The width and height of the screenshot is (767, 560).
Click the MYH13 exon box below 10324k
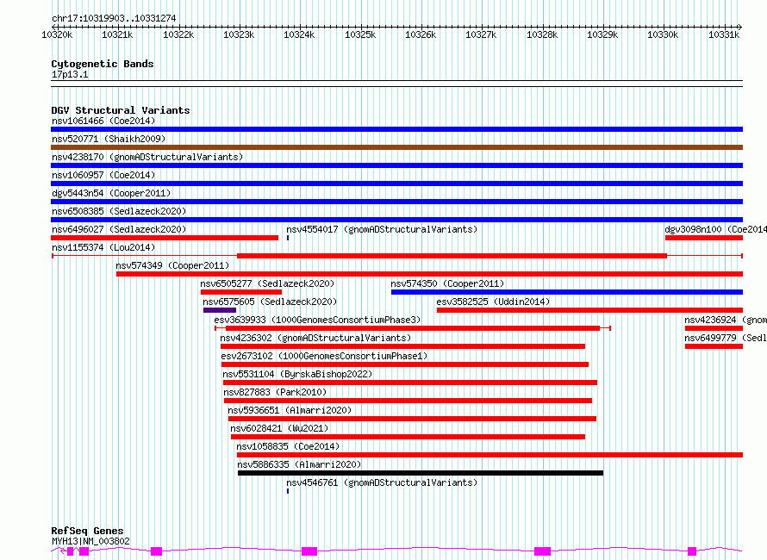click(x=309, y=551)
